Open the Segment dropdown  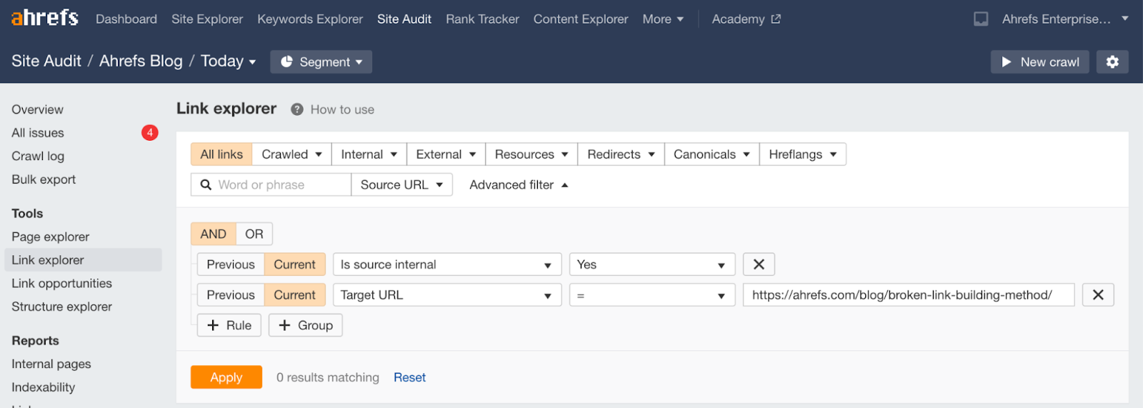(321, 62)
